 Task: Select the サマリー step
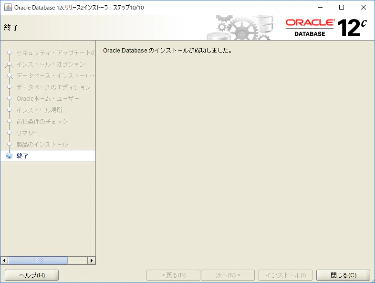point(28,133)
